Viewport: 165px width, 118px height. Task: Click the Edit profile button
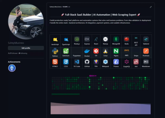pyautogui.click(x=26, y=48)
